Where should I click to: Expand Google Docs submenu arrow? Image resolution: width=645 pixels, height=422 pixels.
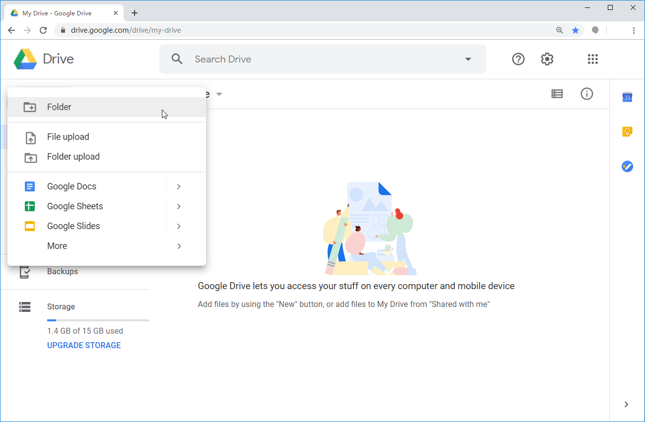[179, 186]
